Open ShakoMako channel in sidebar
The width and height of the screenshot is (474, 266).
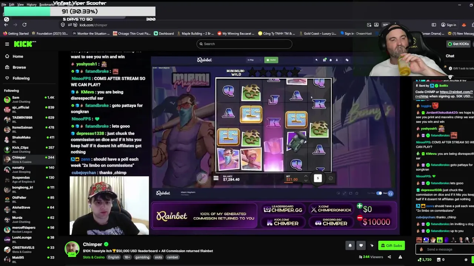tap(29, 140)
